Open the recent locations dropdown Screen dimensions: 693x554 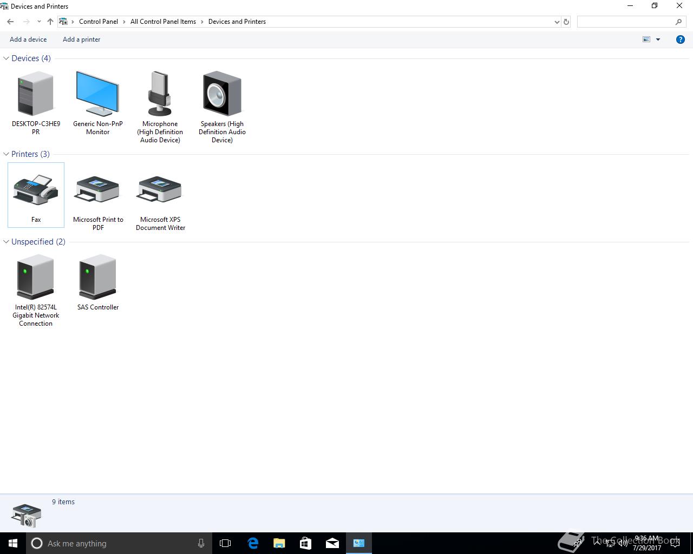pyautogui.click(x=39, y=22)
